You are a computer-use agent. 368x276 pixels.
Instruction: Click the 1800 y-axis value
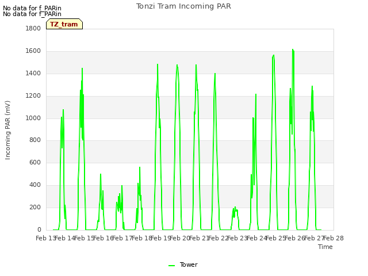(33, 28)
